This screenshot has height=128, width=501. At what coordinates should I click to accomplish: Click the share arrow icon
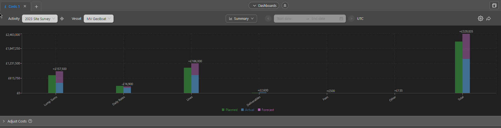click(489, 18)
